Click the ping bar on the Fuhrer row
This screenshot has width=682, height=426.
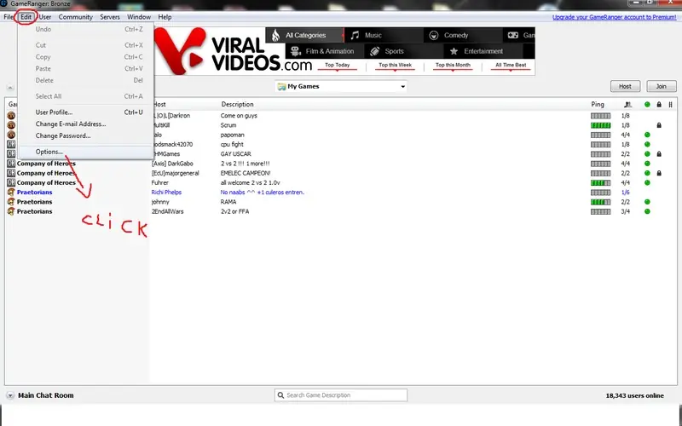pyautogui.click(x=601, y=182)
